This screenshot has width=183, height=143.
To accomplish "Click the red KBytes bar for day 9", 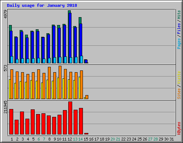I will pos(54,126).
